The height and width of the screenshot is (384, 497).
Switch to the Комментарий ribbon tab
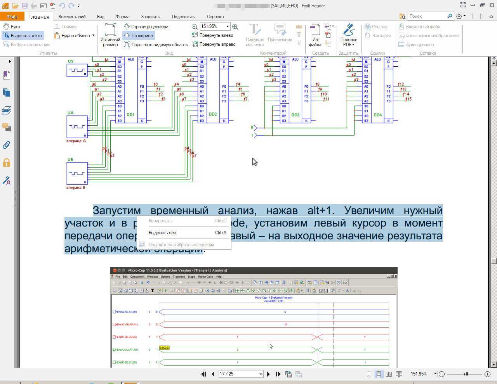(72, 17)
